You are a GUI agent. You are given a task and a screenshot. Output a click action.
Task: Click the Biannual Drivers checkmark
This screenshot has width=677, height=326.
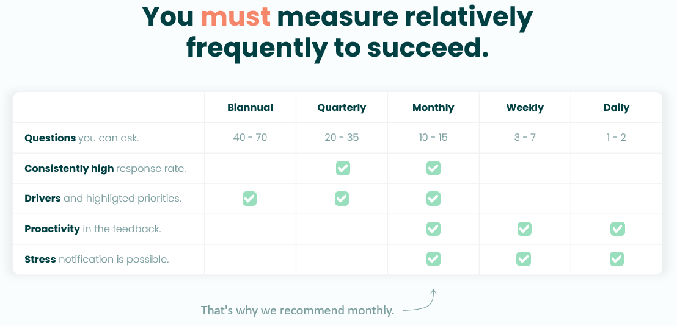249,199
